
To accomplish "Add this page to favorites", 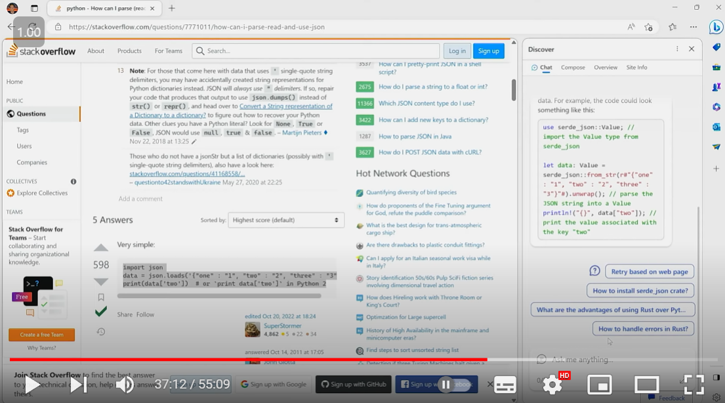I will 649,27.
